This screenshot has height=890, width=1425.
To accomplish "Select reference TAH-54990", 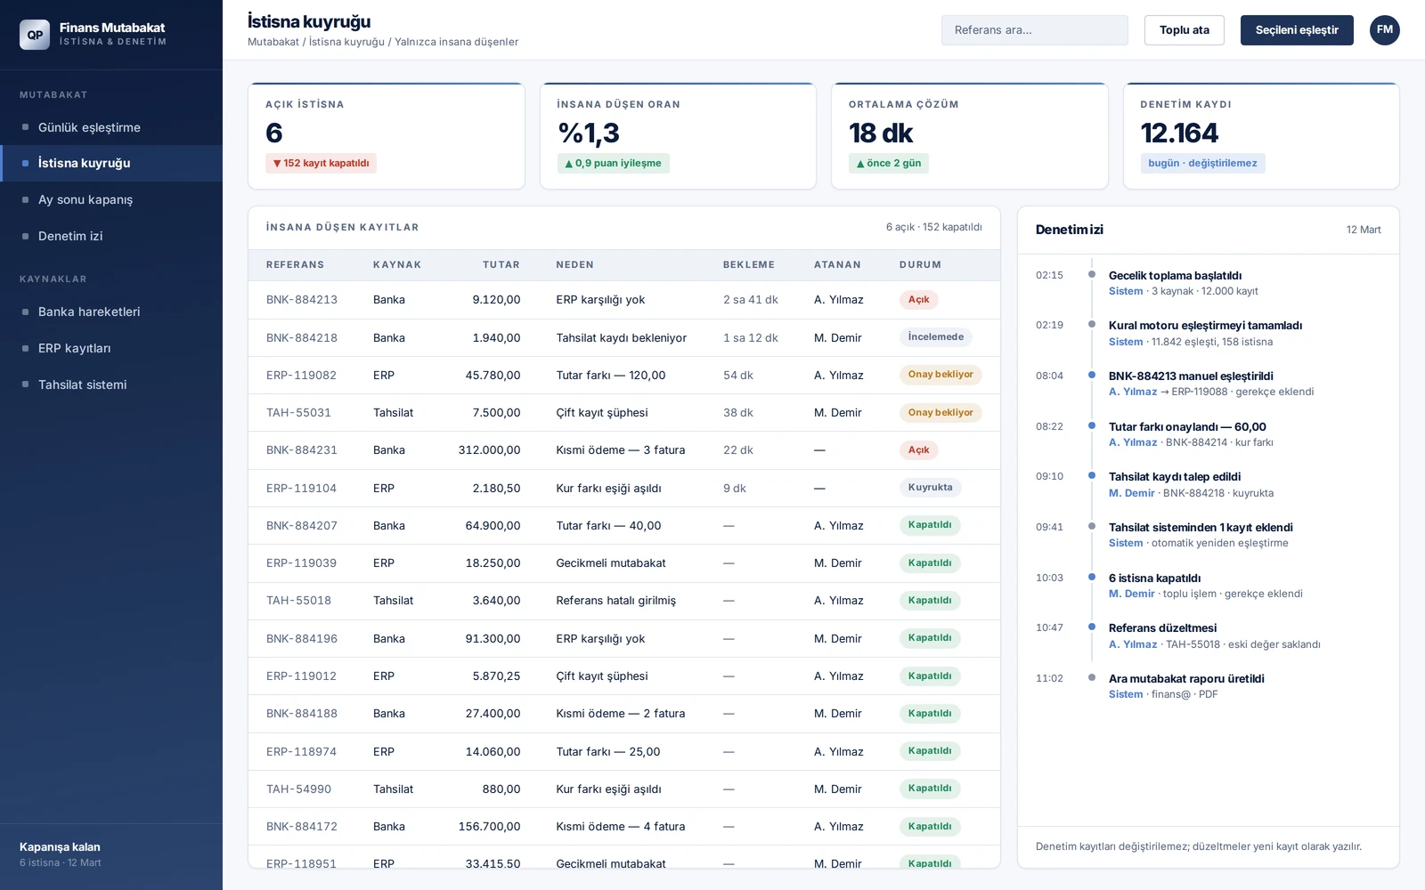I will pos(298,789).
